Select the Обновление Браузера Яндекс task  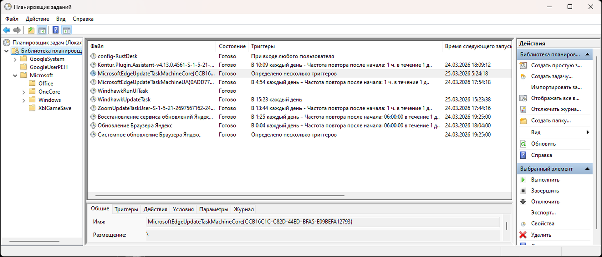[299, 125]
